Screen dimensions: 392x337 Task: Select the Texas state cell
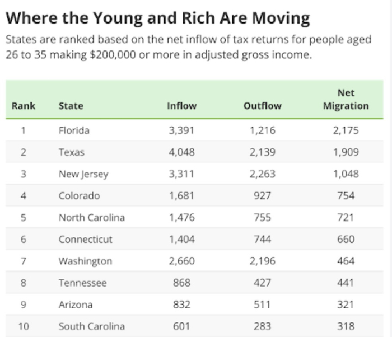pos(72,152)
